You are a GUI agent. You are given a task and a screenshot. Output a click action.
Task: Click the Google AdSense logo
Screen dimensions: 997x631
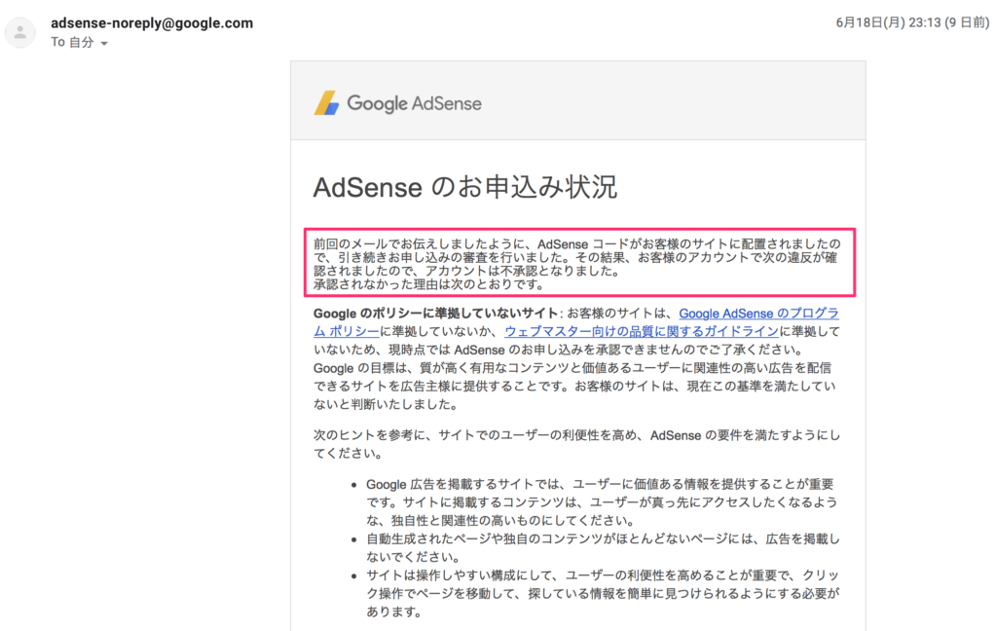point(398,103)
